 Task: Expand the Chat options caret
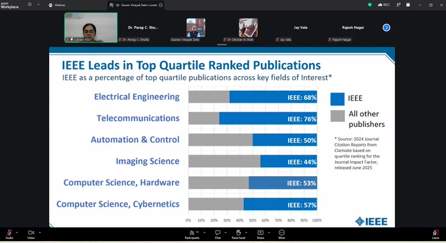[x=226, y=233]
